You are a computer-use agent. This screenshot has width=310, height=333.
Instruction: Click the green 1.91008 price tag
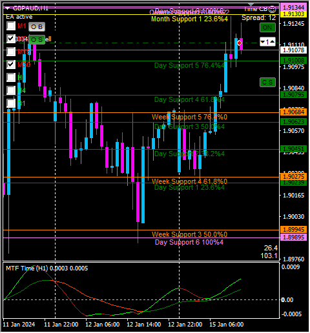pos(293,61)
